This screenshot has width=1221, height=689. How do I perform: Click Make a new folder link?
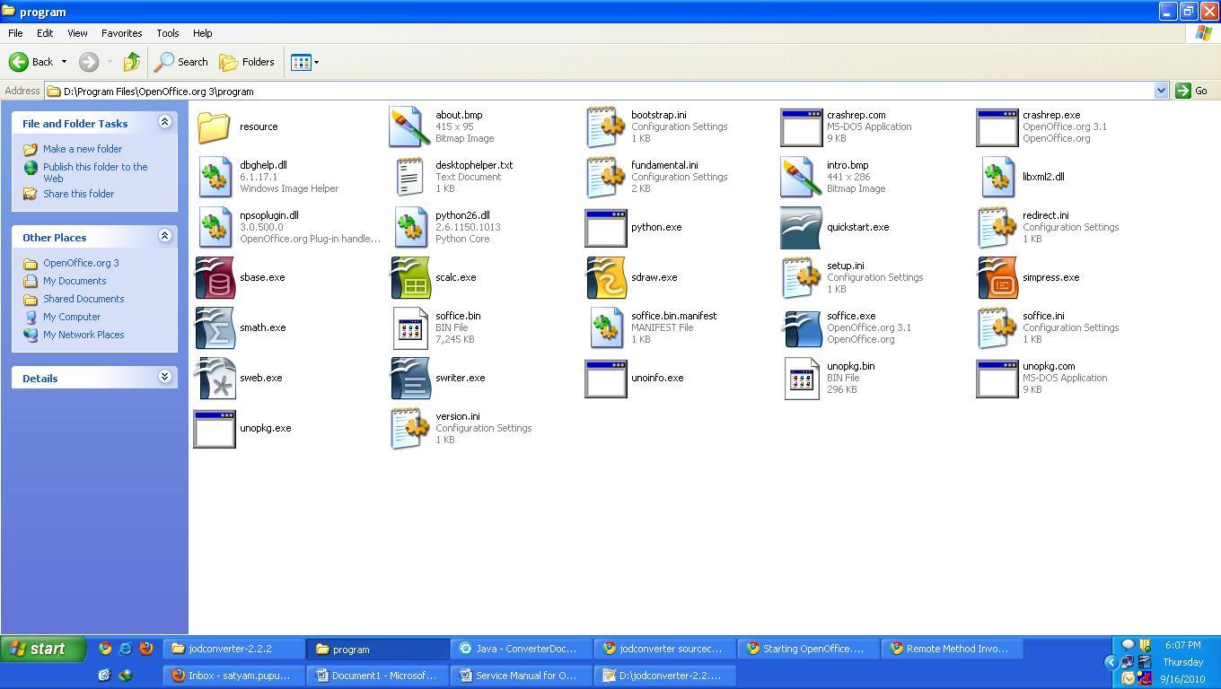83,149
